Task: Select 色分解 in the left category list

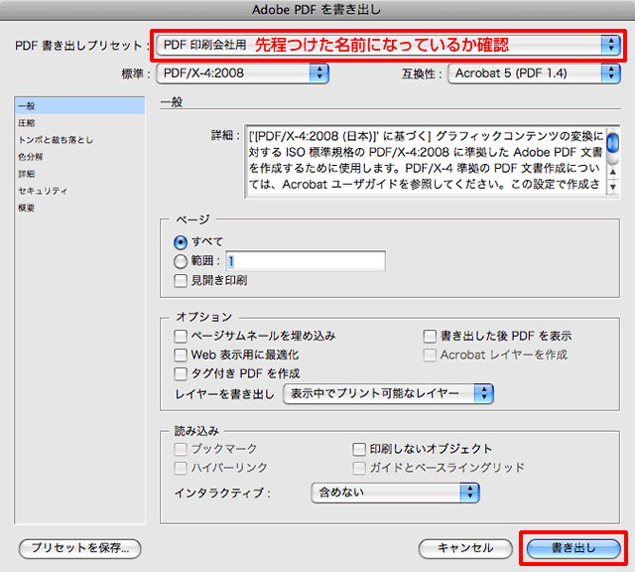Action: click(79, 157)
